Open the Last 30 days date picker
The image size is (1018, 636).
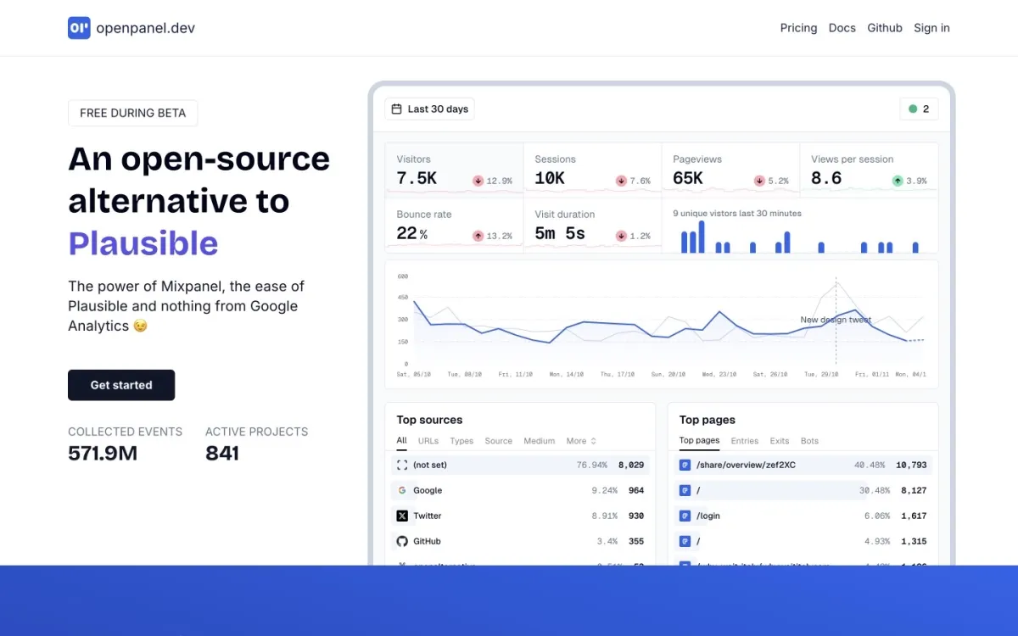[428, 109]
